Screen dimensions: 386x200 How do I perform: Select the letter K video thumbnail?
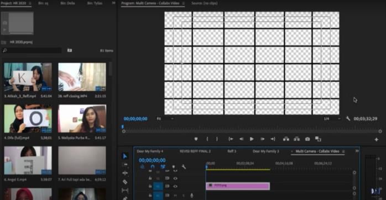[28, 77]
